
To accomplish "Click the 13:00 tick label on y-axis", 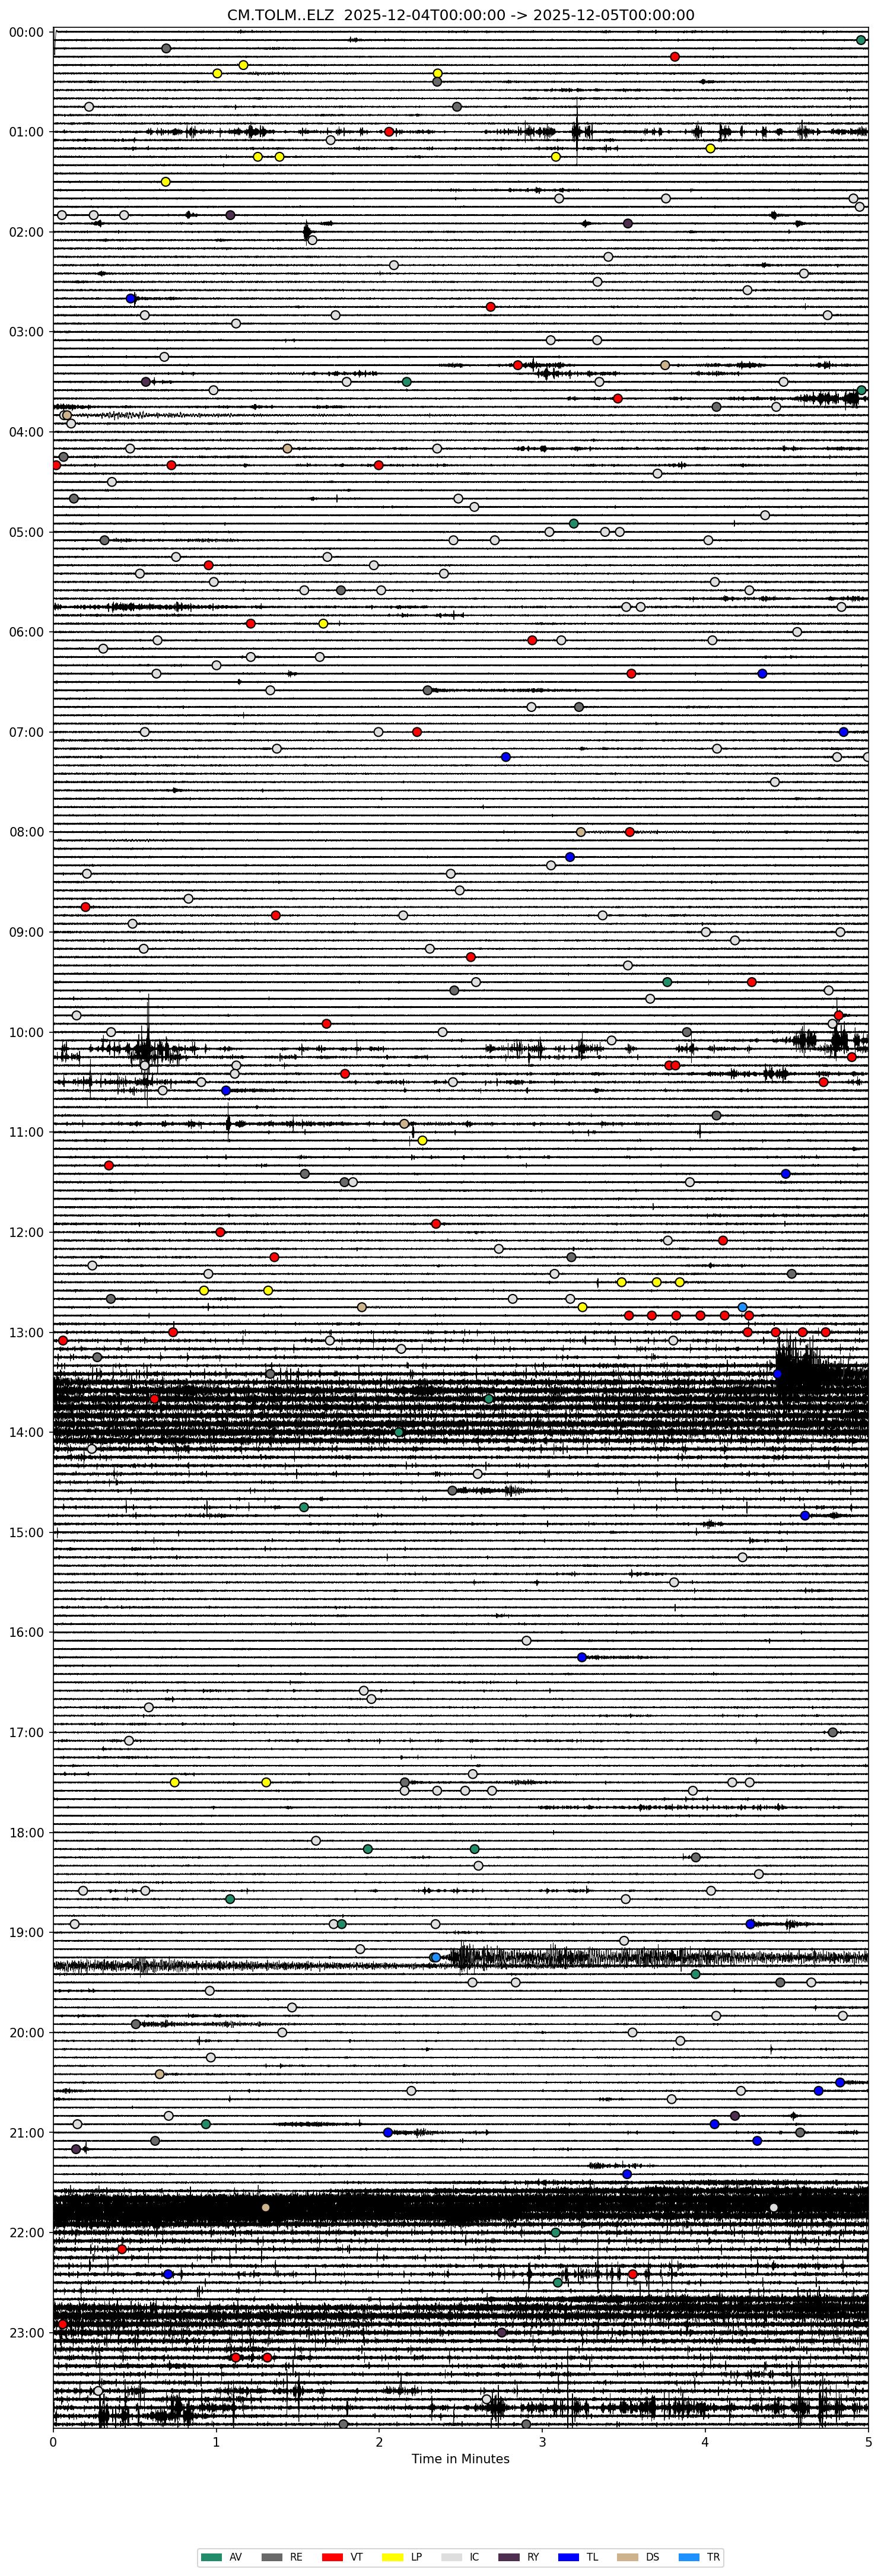I will coord(27,1333).
